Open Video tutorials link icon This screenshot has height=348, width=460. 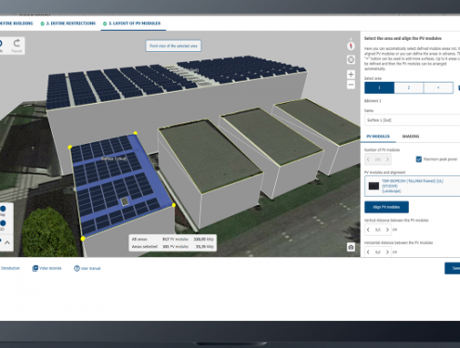(35, 268)
